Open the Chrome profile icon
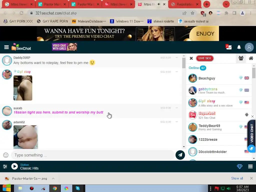 coord(242,13)
